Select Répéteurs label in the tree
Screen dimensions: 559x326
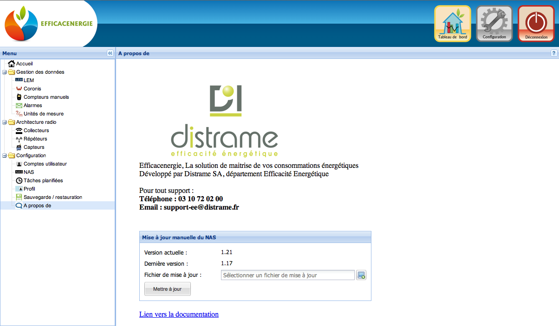coord(35,139)
